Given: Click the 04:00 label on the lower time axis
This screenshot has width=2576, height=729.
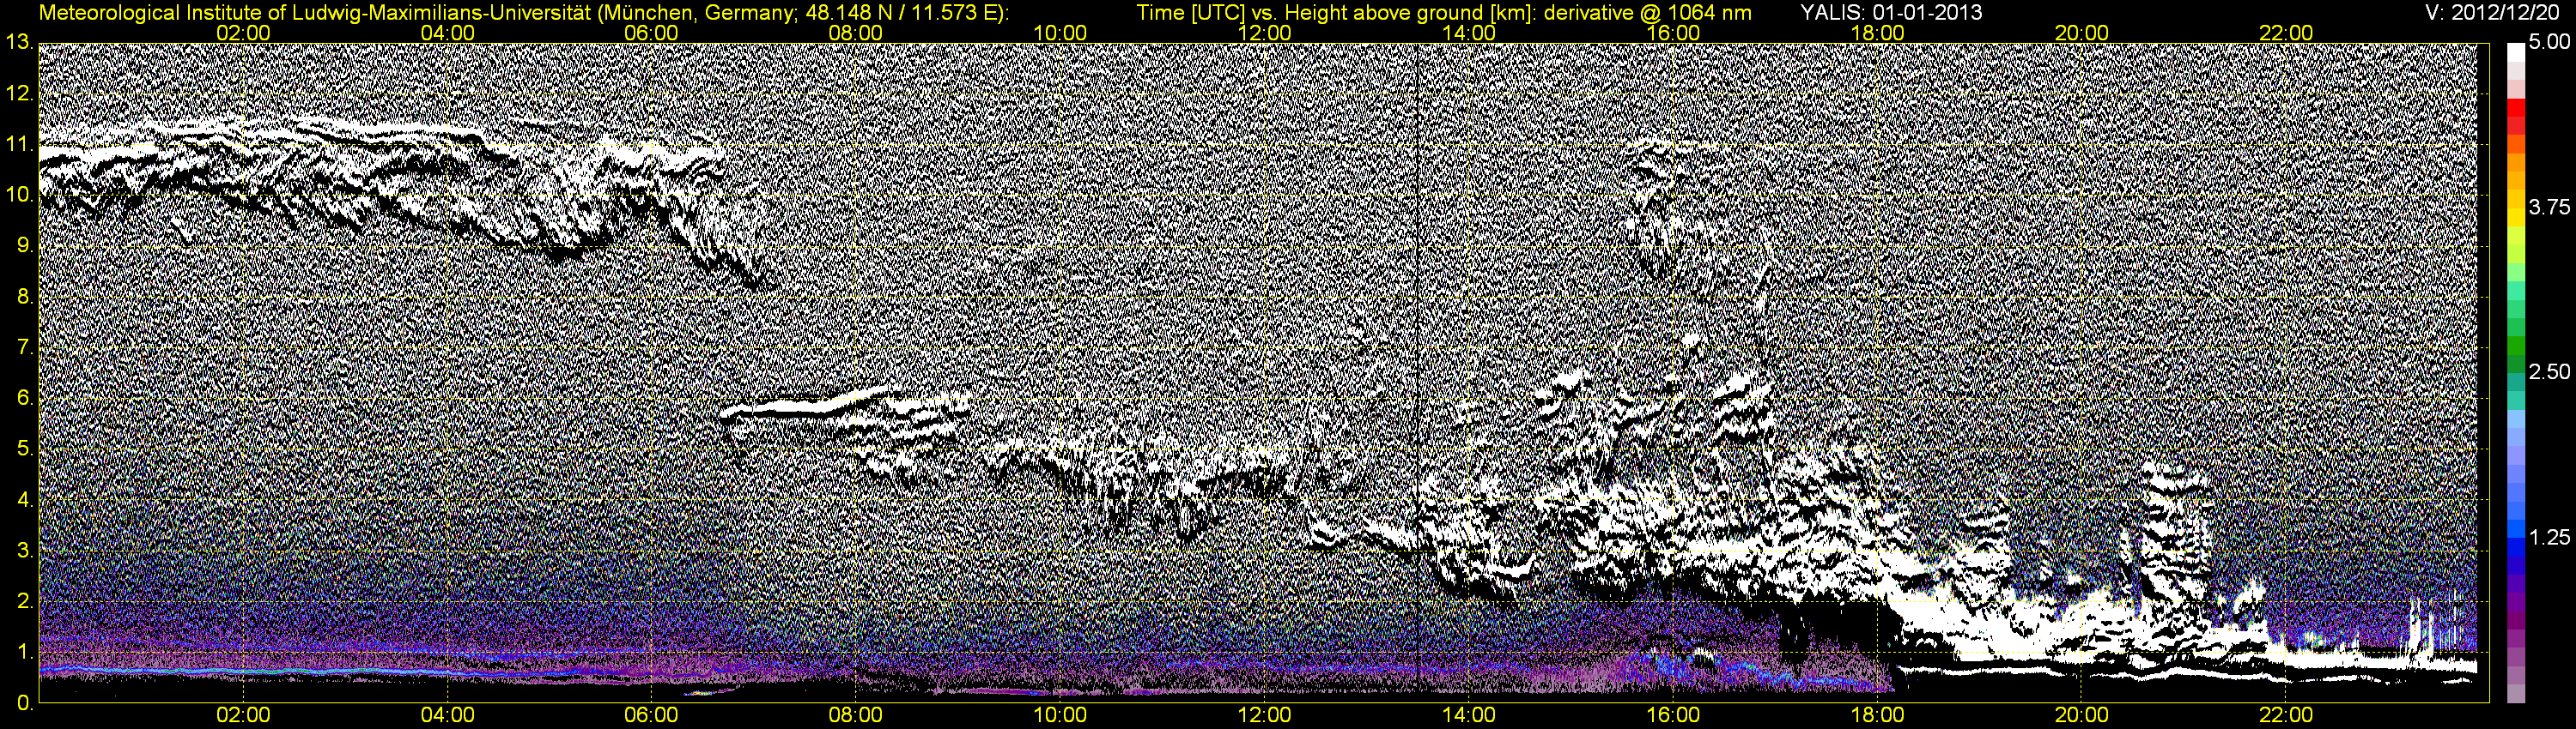Looking at the screenshot, I should (x=448, y=716).
